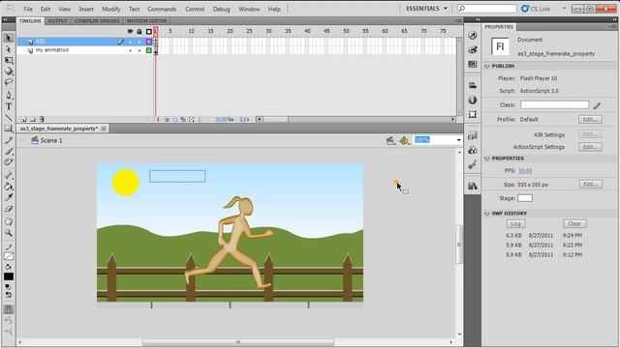Click the FPS 30.00 value link
This screenshot has width=620, height=348.
coord(525,171)
